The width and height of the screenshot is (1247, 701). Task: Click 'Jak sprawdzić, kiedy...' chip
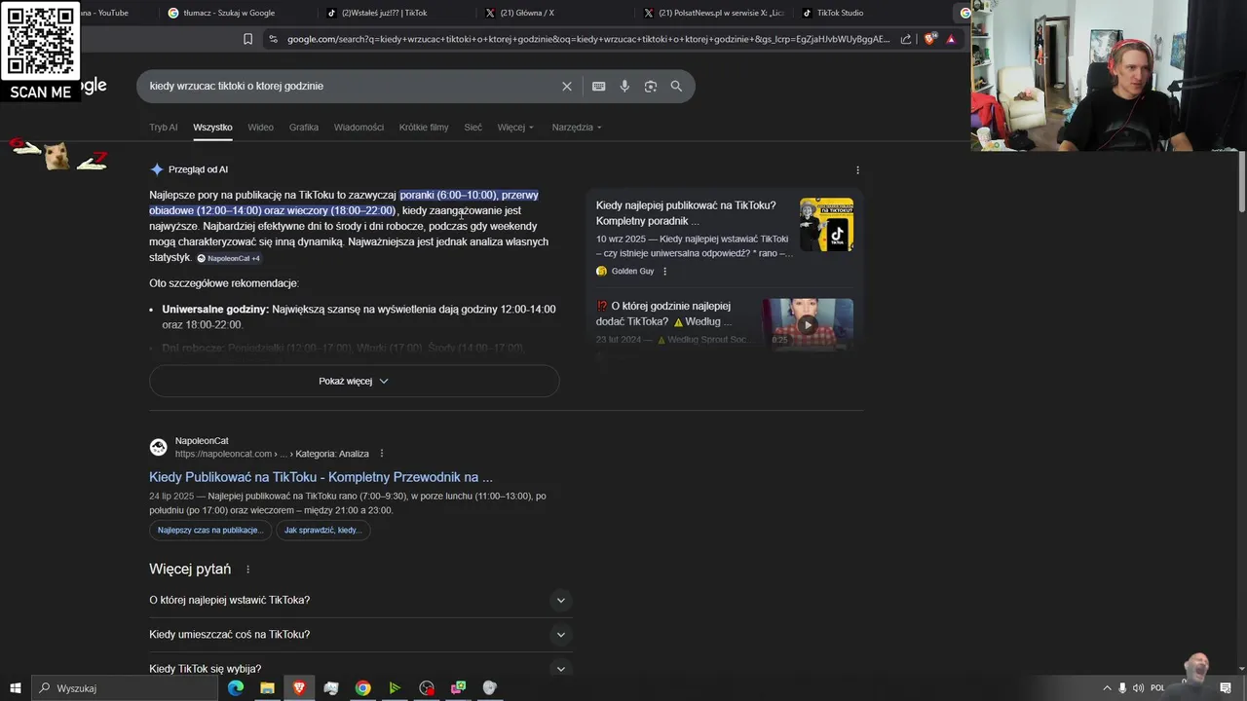tap(322, 530)
